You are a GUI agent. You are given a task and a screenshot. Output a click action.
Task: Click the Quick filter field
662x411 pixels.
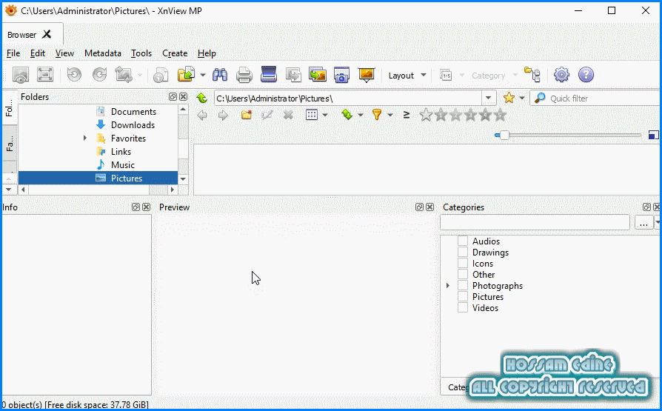coord(596,98)
